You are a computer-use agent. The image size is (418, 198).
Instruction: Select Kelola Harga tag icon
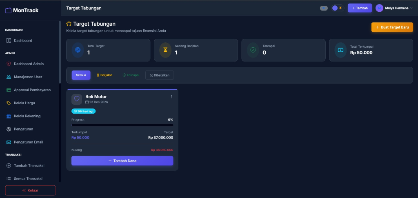point(9,103)
